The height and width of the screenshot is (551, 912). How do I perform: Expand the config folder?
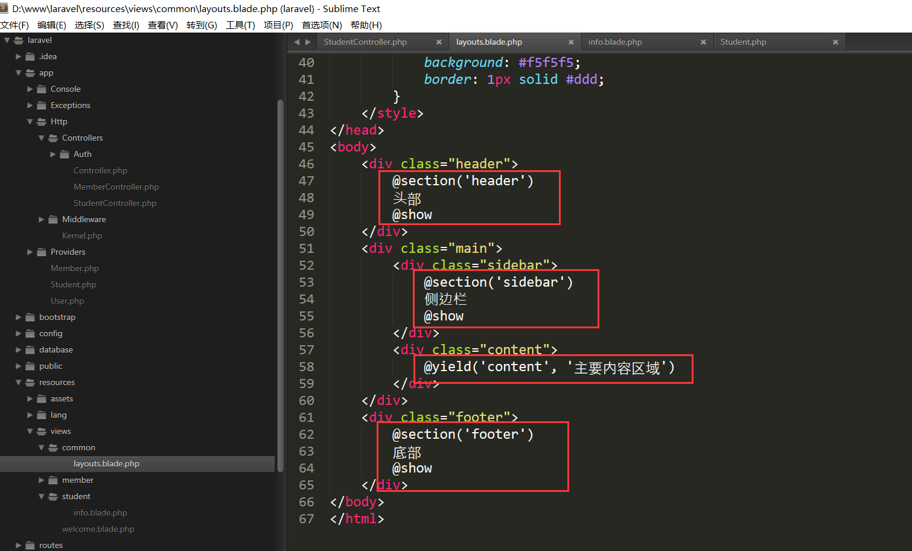(x=18, y=333)
